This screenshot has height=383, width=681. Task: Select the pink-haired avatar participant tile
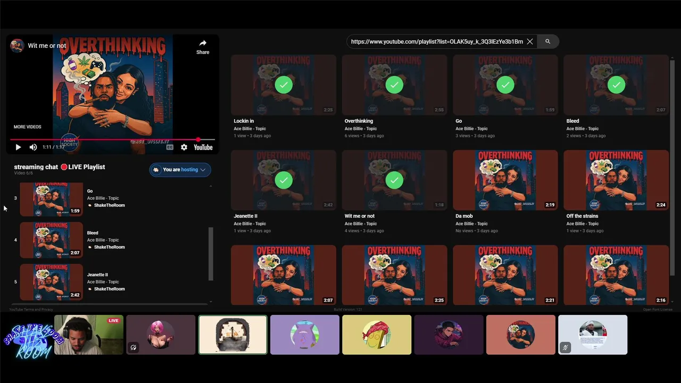pyautogui.click(x=161, y=335)
